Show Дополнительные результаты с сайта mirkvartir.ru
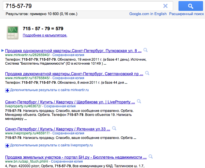Image resolution: width=205 pixels, height=168 pixels. point(50,90)
